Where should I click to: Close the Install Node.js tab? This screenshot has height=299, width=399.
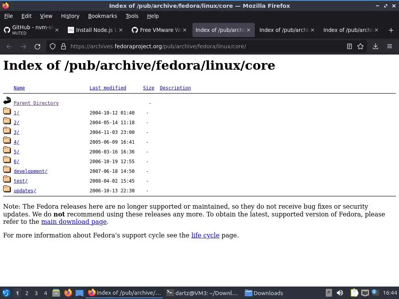pyautogui.click(x=121, y=30)
